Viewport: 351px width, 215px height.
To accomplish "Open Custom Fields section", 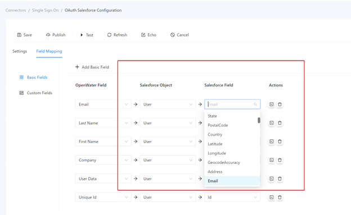I will pyautogui.click(x=36, y=93).
